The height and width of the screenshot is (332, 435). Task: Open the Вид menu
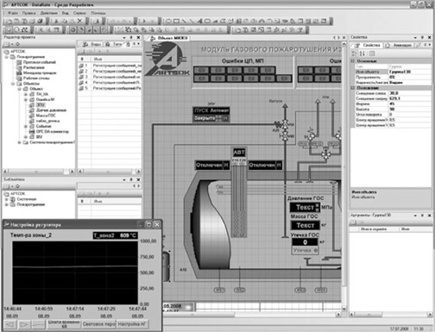pyautogui.click(x=66, y=13)
